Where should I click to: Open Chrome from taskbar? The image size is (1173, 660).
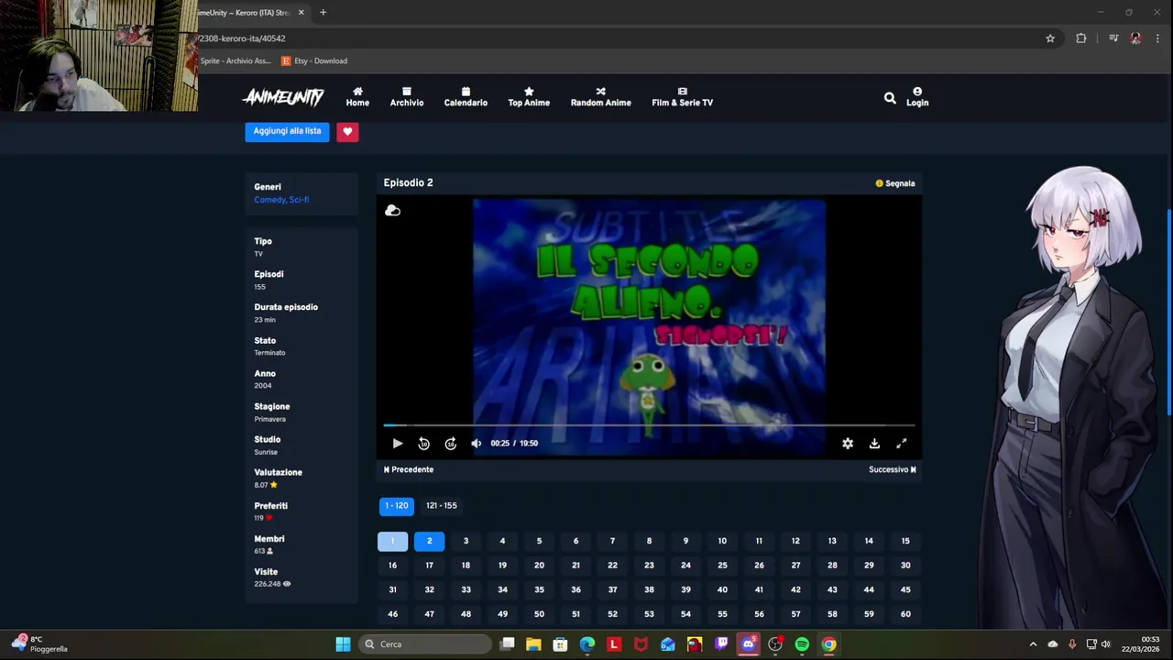(x=828, y=644)
